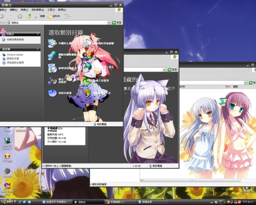Open the 工具 menu
The image size is (256, 205).
pyautogui.click(x=51, y=10)
